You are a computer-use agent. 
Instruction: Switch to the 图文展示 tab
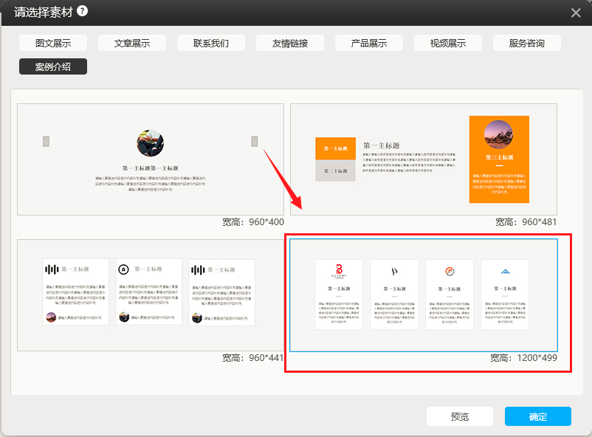pos(53,43)
